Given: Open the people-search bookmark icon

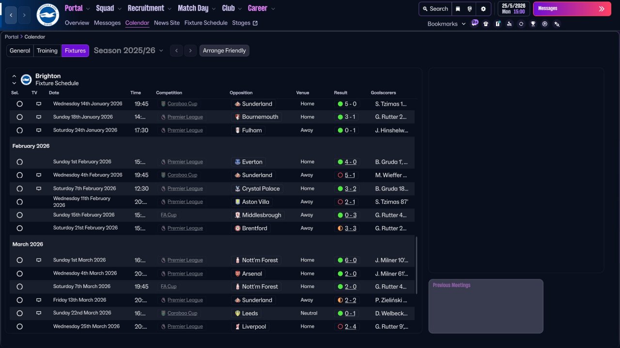Looking at the screenshot, I should pos(509,24).
